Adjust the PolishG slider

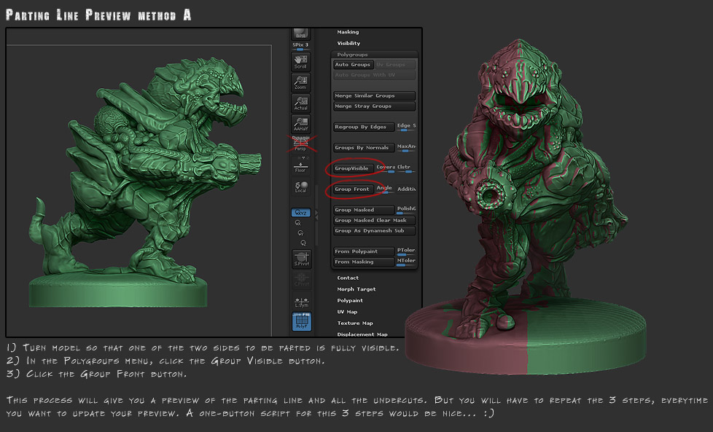[406, 210]
